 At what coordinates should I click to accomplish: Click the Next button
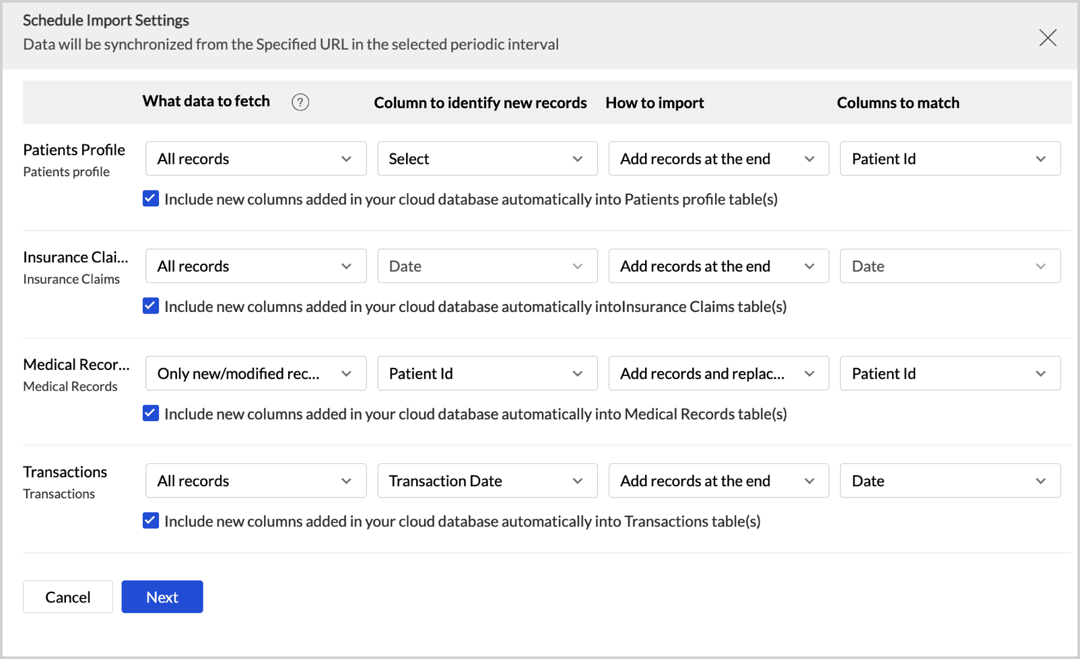(x=162, y=597)
